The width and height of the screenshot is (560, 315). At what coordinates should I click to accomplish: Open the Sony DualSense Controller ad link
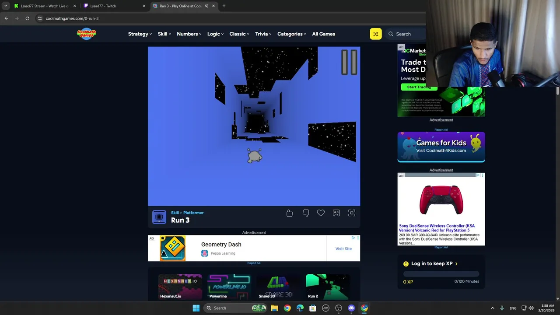tap(437, 228)
